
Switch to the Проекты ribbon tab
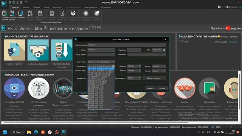tap(15, 7)
